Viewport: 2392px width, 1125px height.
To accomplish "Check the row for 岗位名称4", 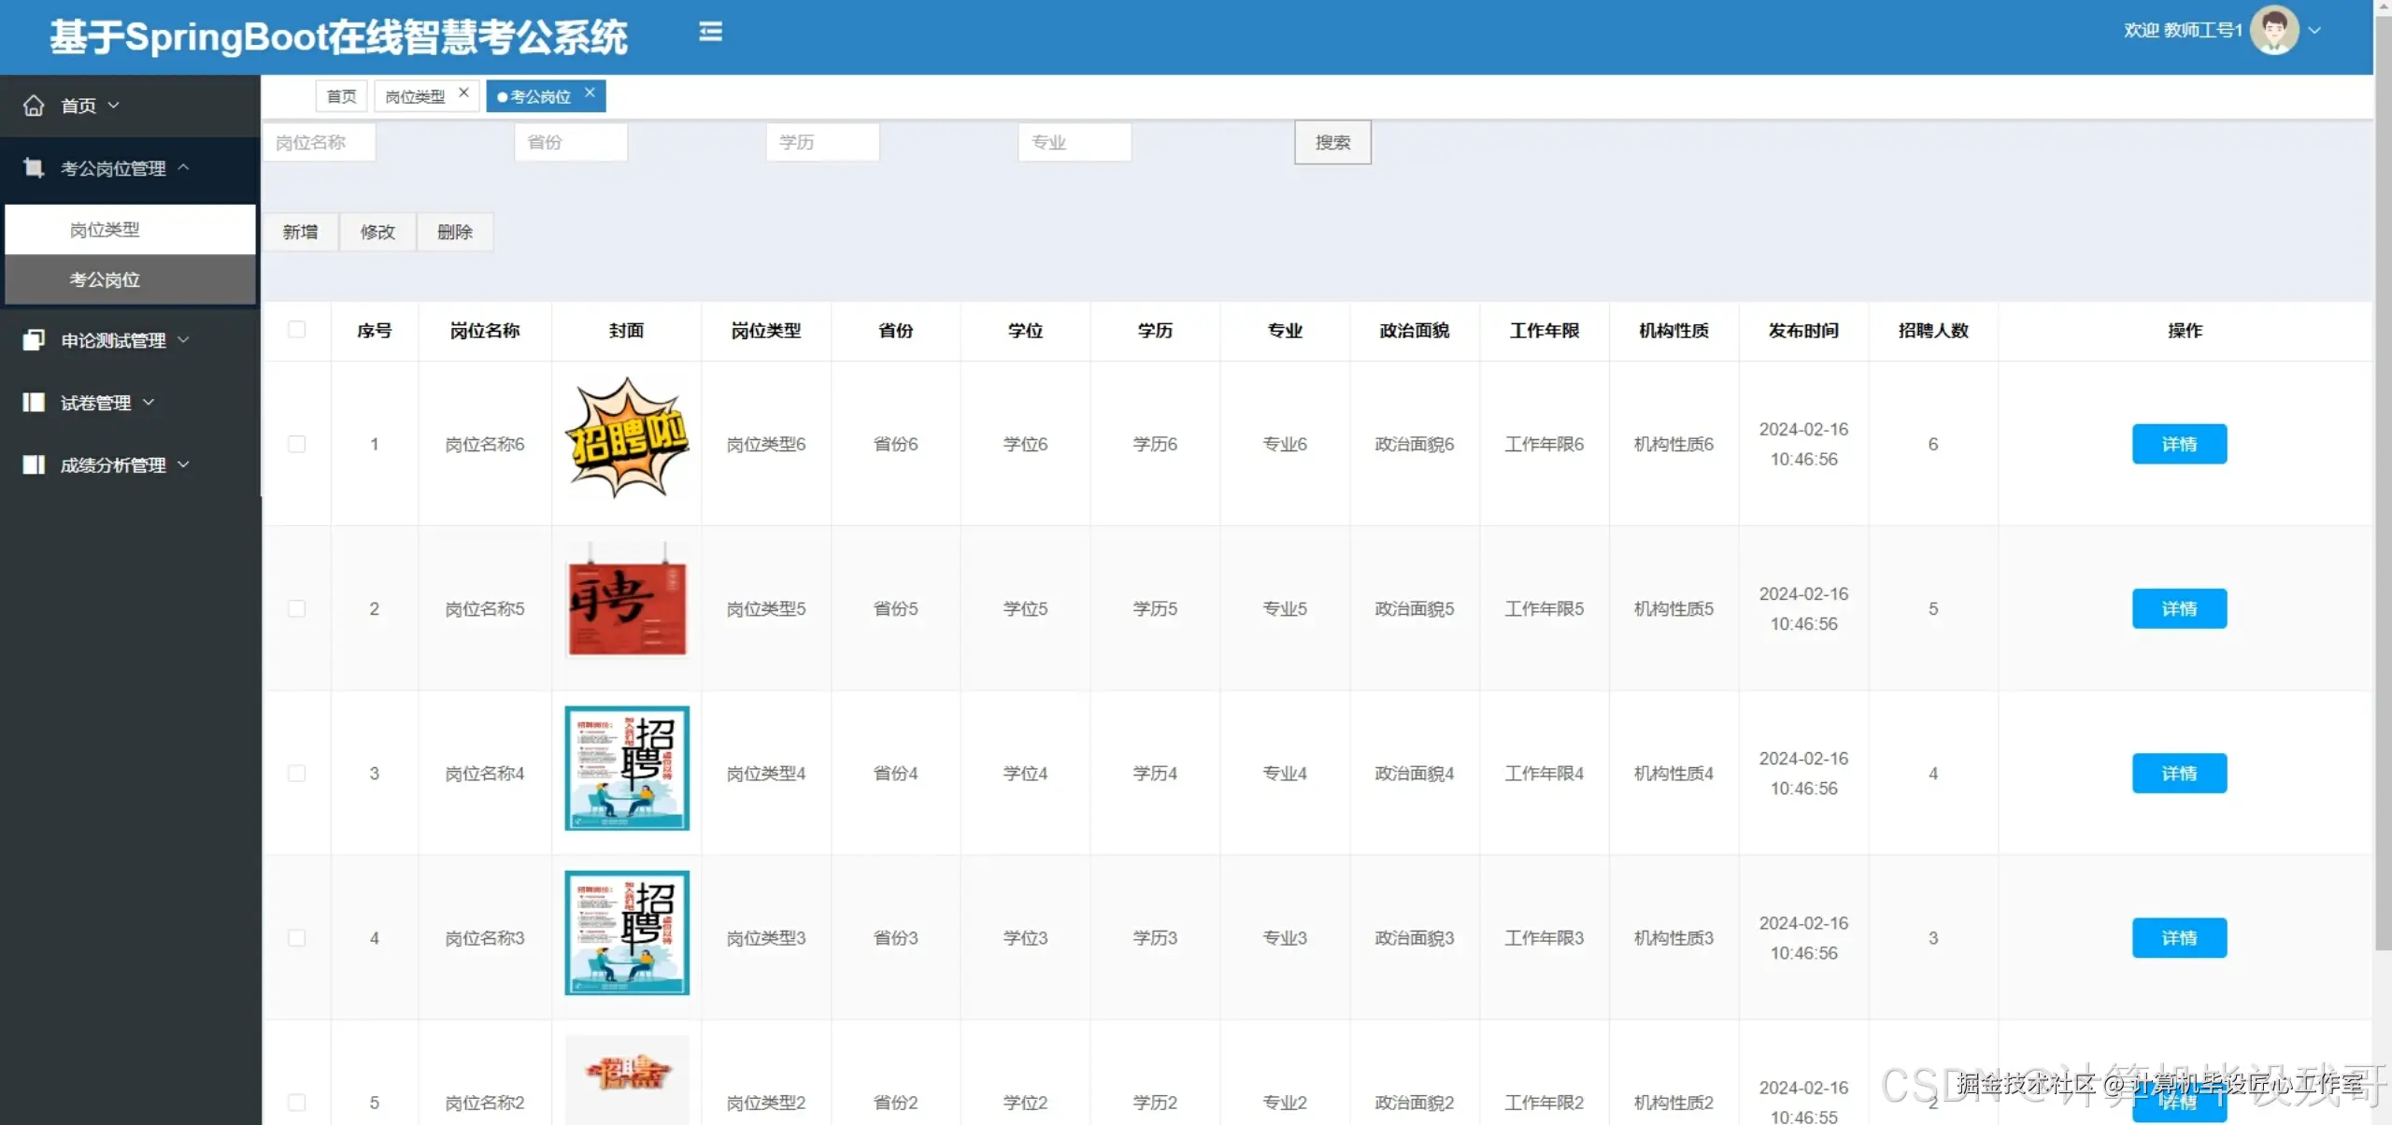I will 296,774.
